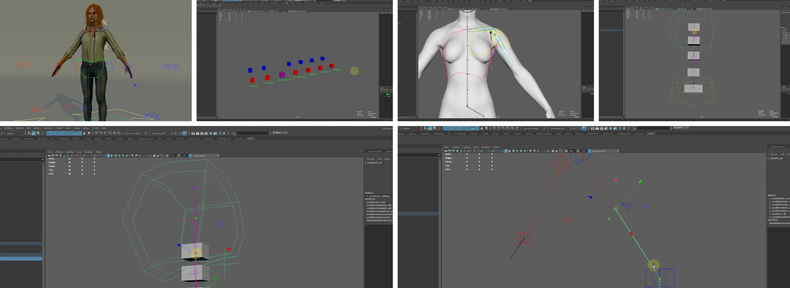The height and width of the screenshot is (288, 790).
Task: Click the Sign In button in arm-IK window
Action: tap(681, 128)
